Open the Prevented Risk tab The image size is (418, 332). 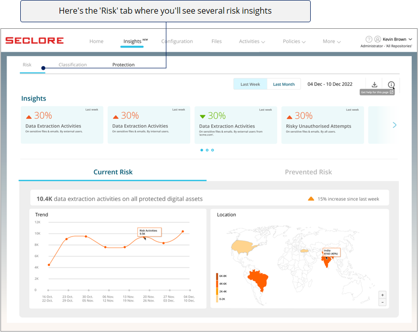point(308,172)
